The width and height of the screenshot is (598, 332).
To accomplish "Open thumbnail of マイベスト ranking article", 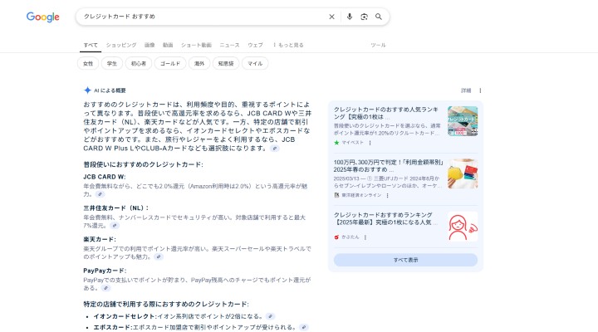I will [463, 121].
